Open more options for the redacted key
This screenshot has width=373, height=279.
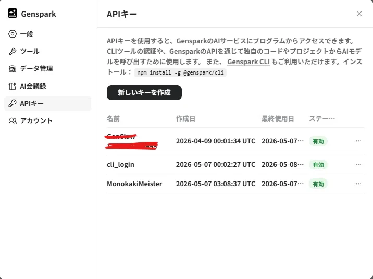(358, 141)
